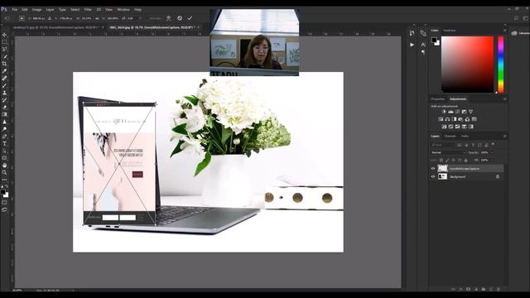
Task: Add a Levels adjustment
Action: [450, 112]
